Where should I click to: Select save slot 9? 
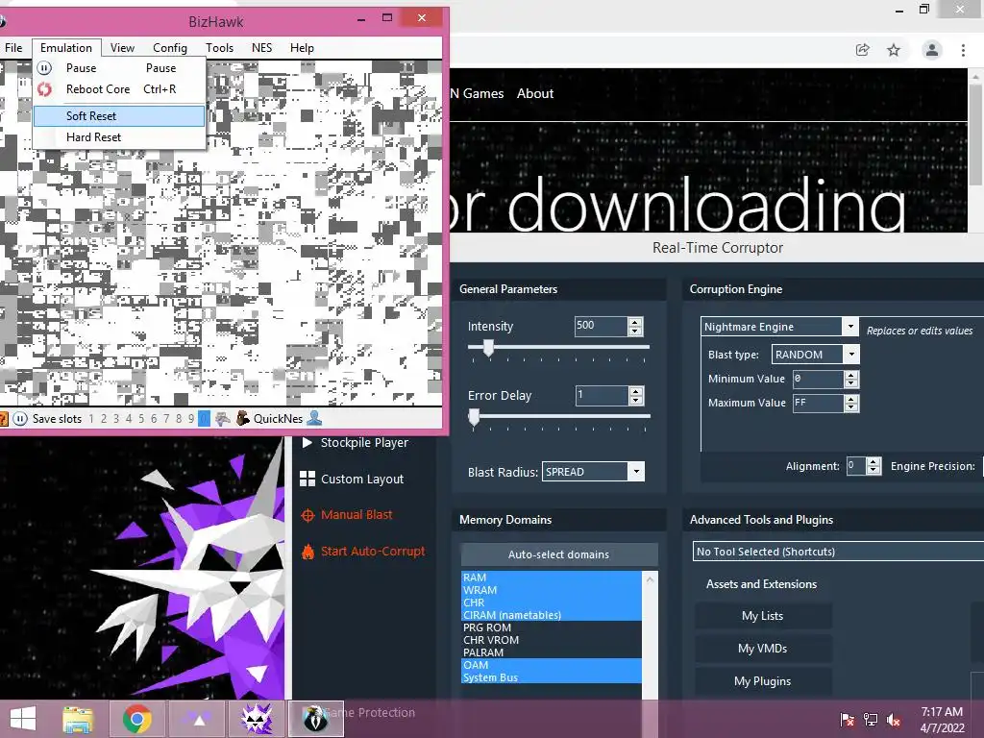point(191,419)
